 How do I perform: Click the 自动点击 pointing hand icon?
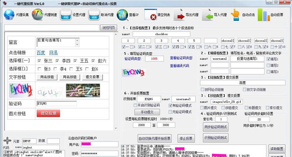tap(235, 15)
